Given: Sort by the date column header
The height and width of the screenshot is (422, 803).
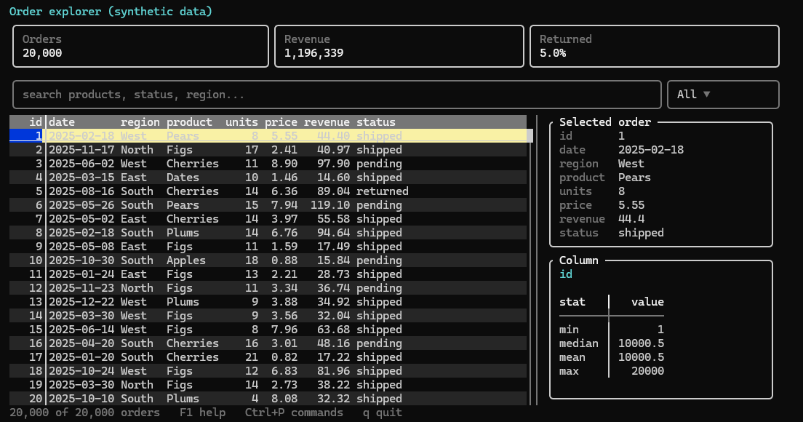Looking at the screenshot, I should pyautogui.click(x=61, y=122).
